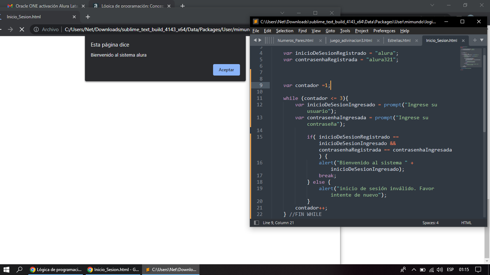Viewport: 490px width, 275px height.
Task: Add a new tab in Sublime Text
Action: click(475, 40)
